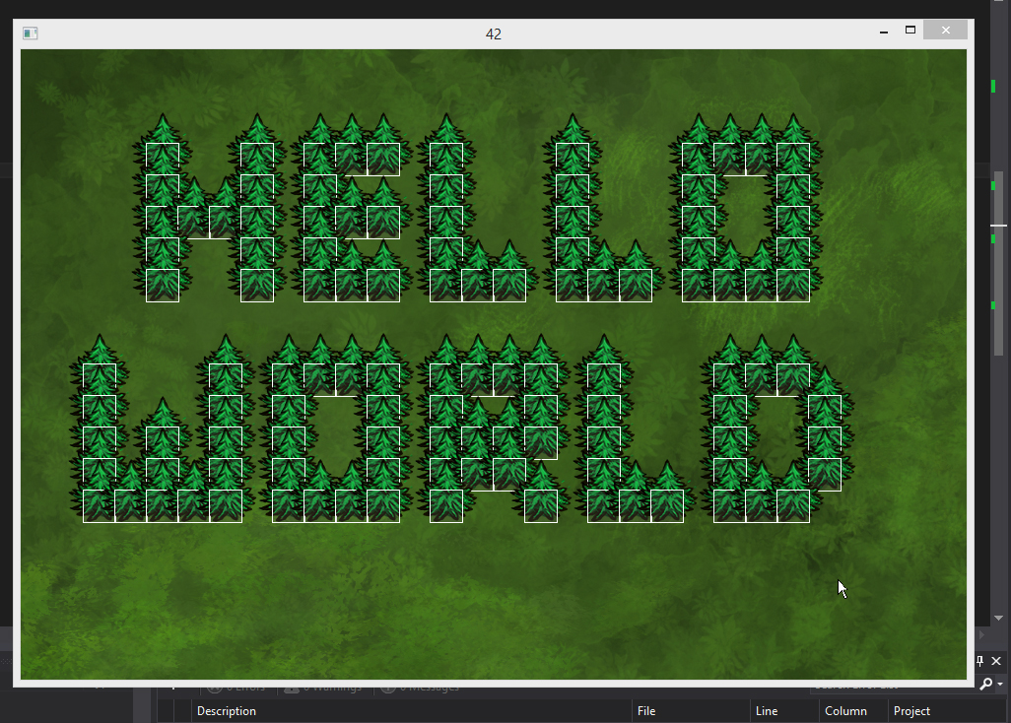Viewport: 1011px width, 723px height.
Task: Sort by the File column header
Action: (x=646, y=711)
